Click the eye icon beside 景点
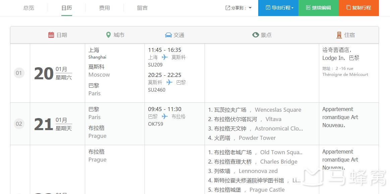 (x=256, y=35)
